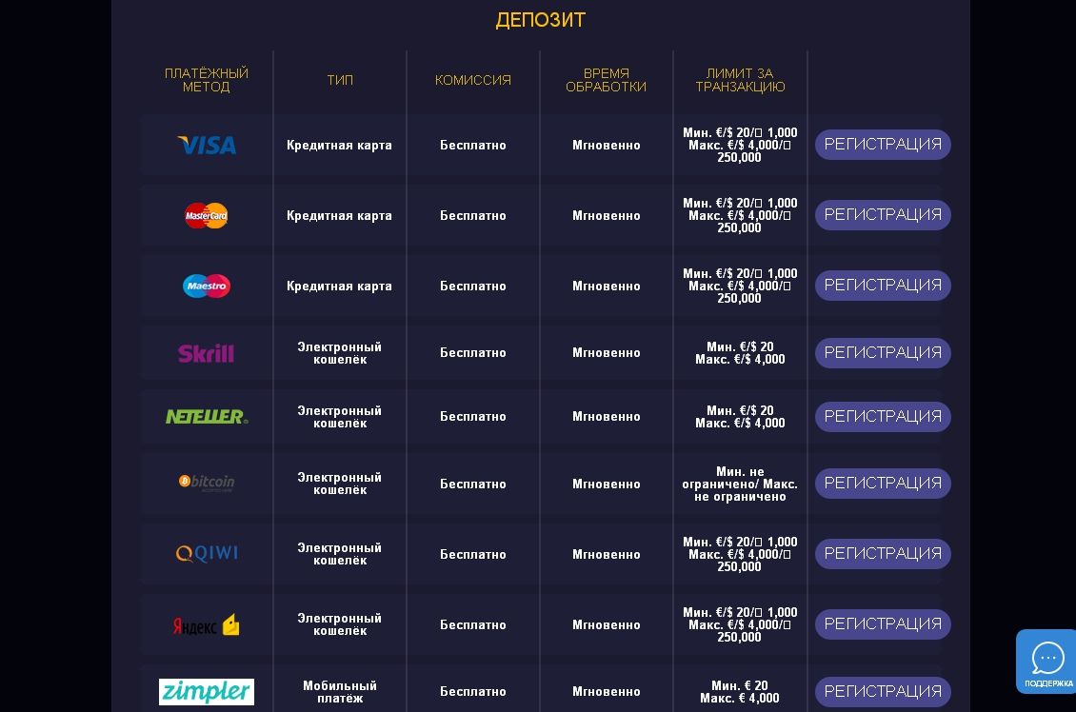Viewport: 1076px width, 712px height.
Task: Click the MasterCard logo icon
Action: [x=207, y=215]
